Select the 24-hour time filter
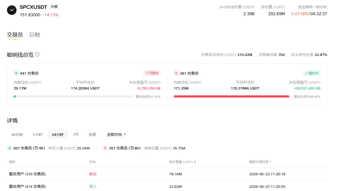 [x=58, y=135]
